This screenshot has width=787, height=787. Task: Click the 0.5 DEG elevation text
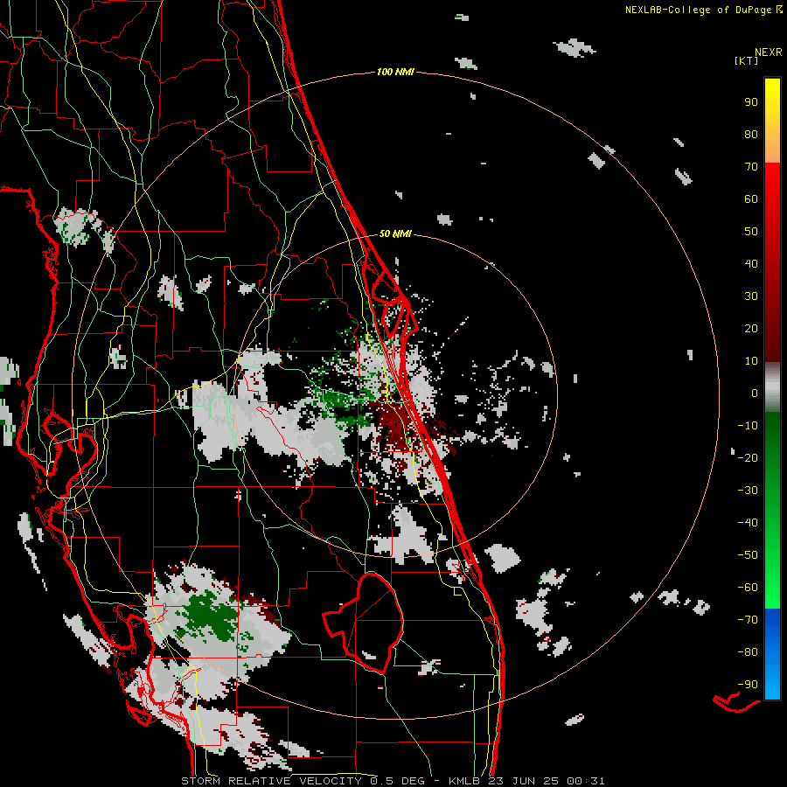click(397, 781)
